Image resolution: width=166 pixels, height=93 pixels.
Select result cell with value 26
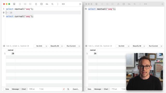coord(93,53)
